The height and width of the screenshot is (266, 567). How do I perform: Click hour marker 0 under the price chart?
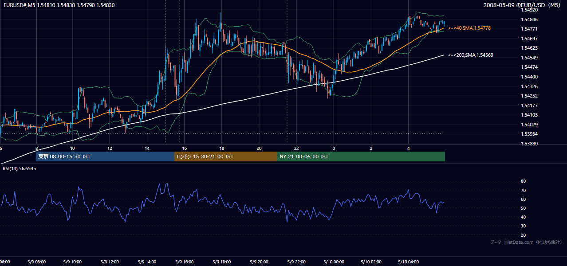[x=334, y=148]
